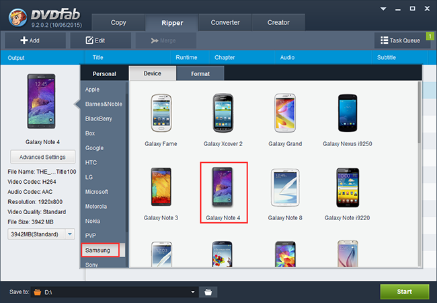The height and width of the screenshot is (303, 437).
Task: Click the task queue count badge
Action: pyautogui.click(x=430, y=36)
